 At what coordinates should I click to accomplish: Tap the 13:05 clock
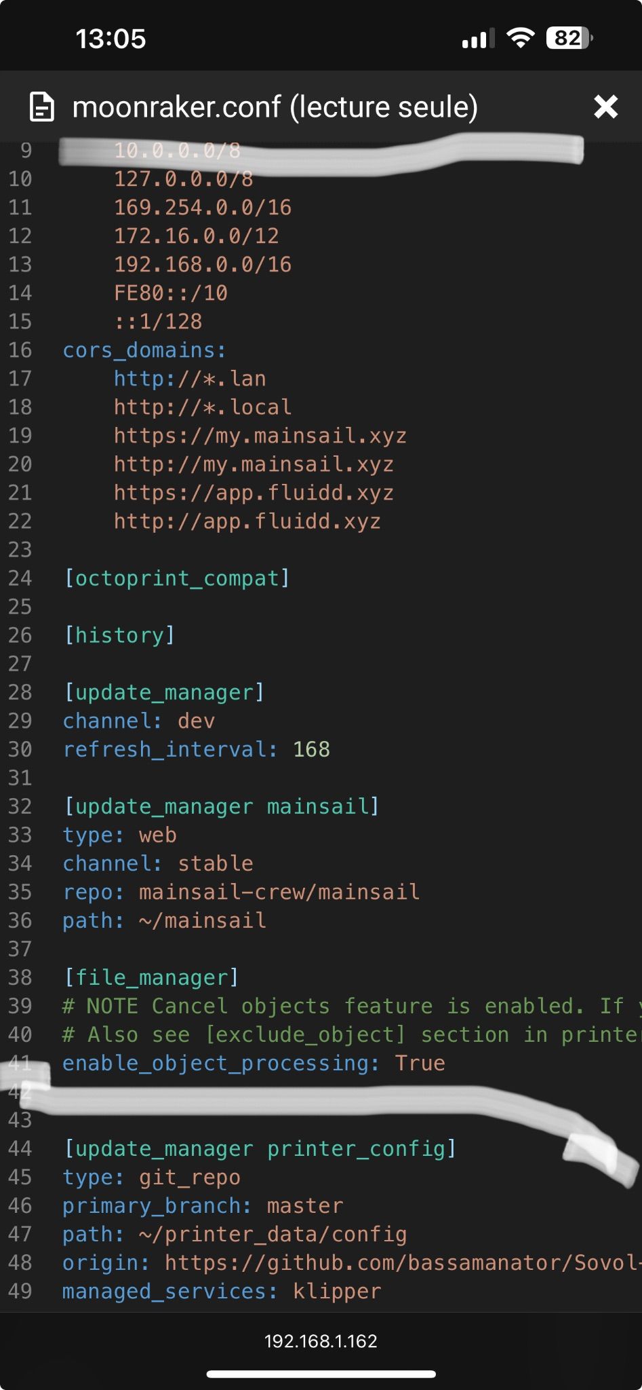tap(111, 39)
